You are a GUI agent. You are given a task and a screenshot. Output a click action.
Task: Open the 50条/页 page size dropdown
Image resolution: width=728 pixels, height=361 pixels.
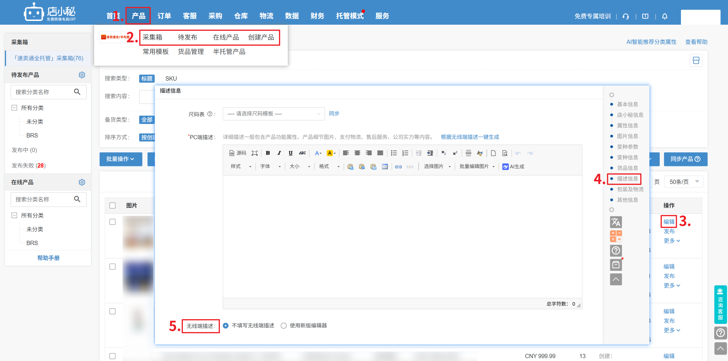coord(684,182)
